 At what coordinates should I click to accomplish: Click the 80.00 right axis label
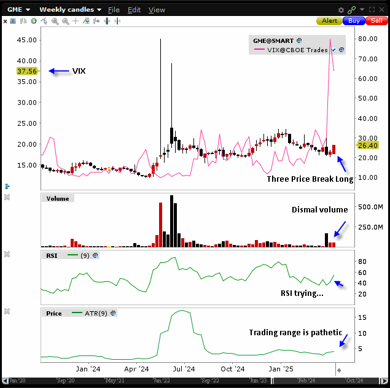coord(368,39)
